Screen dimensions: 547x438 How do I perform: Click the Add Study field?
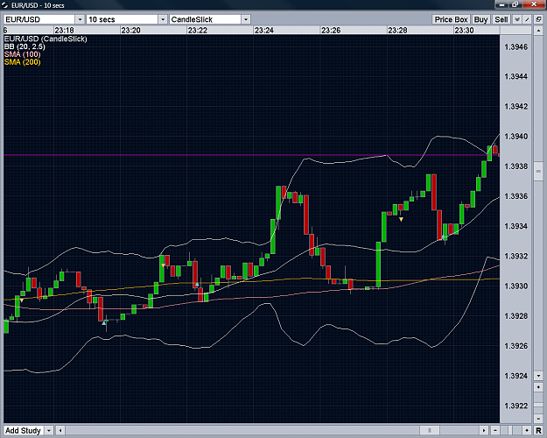click(25, 430)
